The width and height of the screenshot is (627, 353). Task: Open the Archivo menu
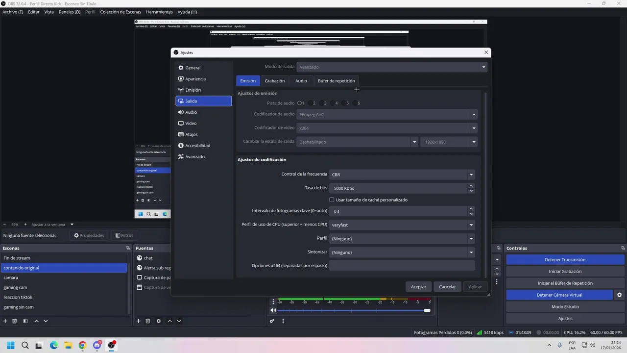(x=13, y=12)
